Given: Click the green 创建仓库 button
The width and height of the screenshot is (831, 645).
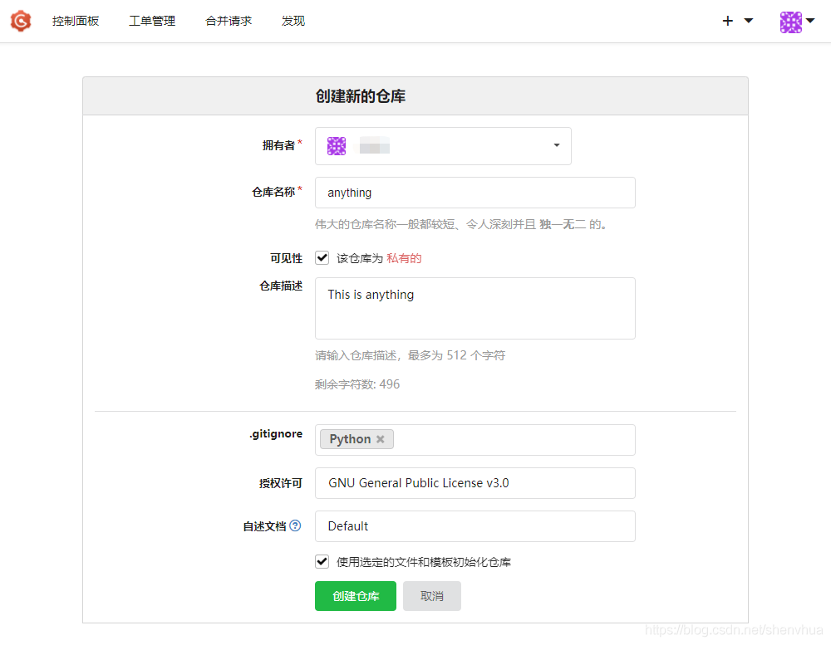Looking at the screenshot, I should [x=356, y=596].
